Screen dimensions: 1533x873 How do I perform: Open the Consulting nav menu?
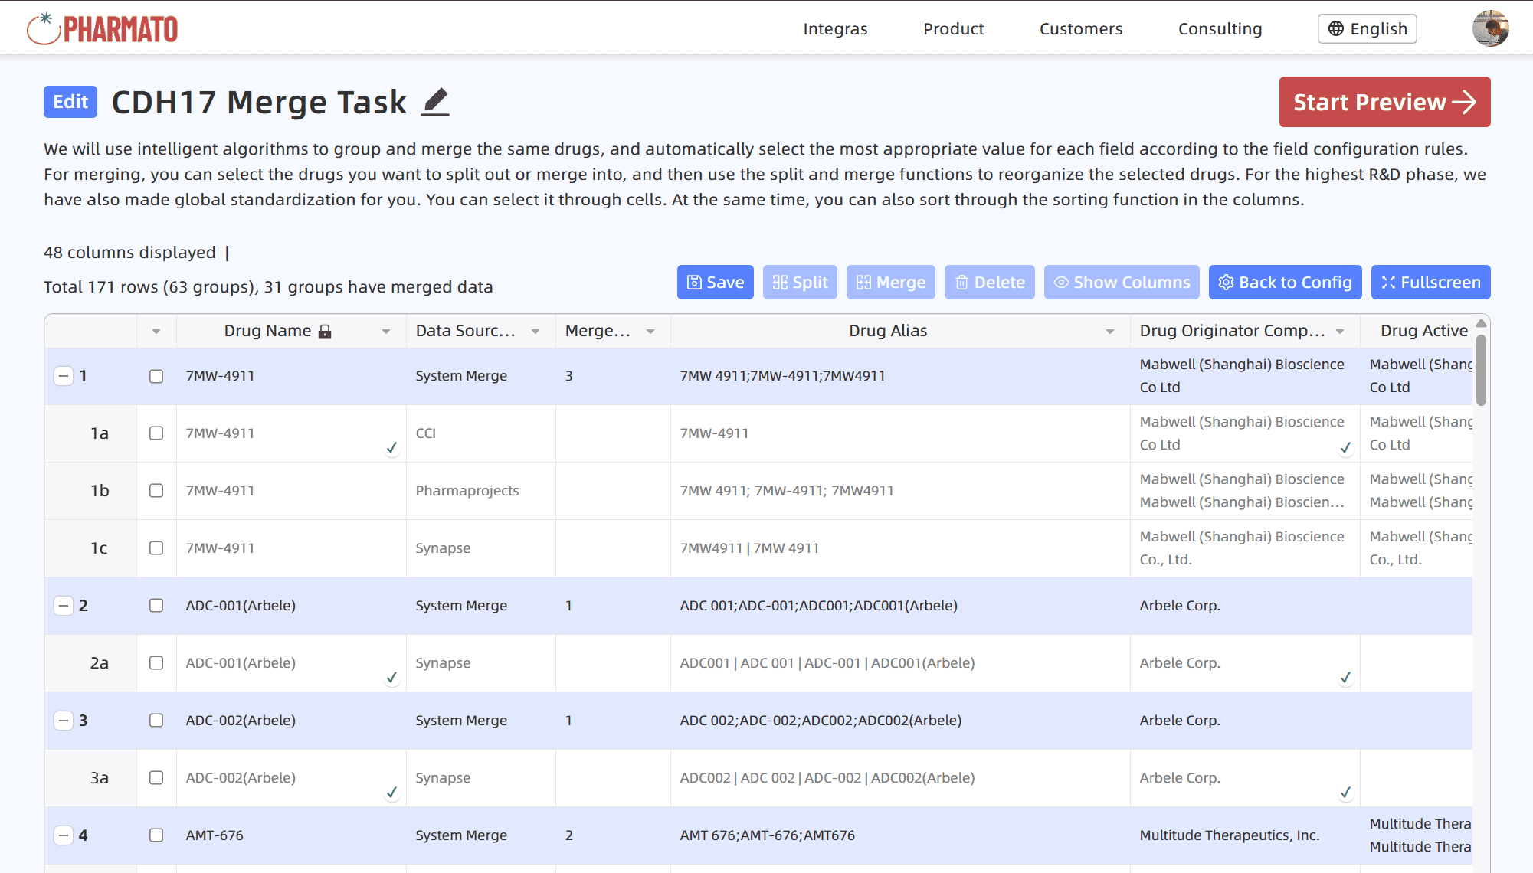[1220, 29]
